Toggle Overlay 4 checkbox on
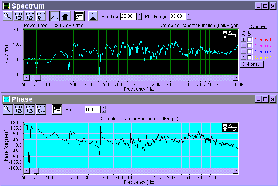Image resolution: width=278 pixels, height=186 pixels. coord(250,57)
